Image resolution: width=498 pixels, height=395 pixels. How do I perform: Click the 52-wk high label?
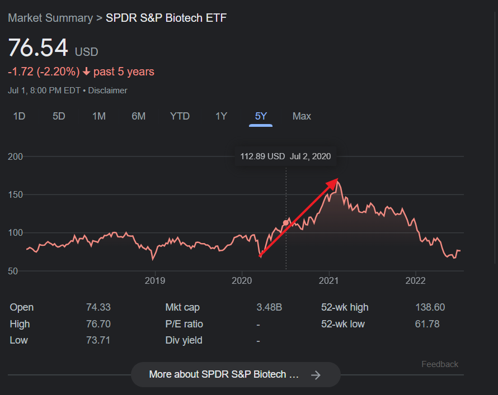pyautogui.click(x=345, y=307)
